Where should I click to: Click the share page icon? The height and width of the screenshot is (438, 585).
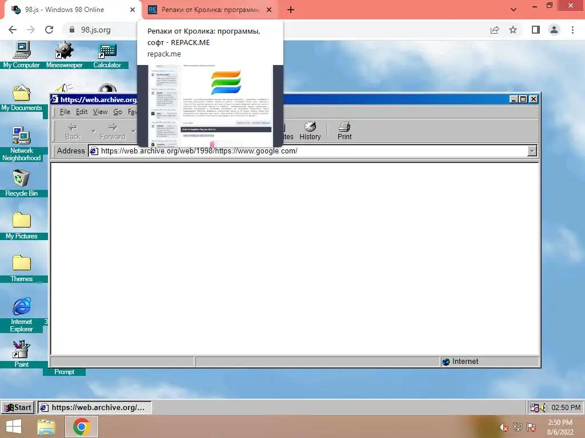coord(495,30)
